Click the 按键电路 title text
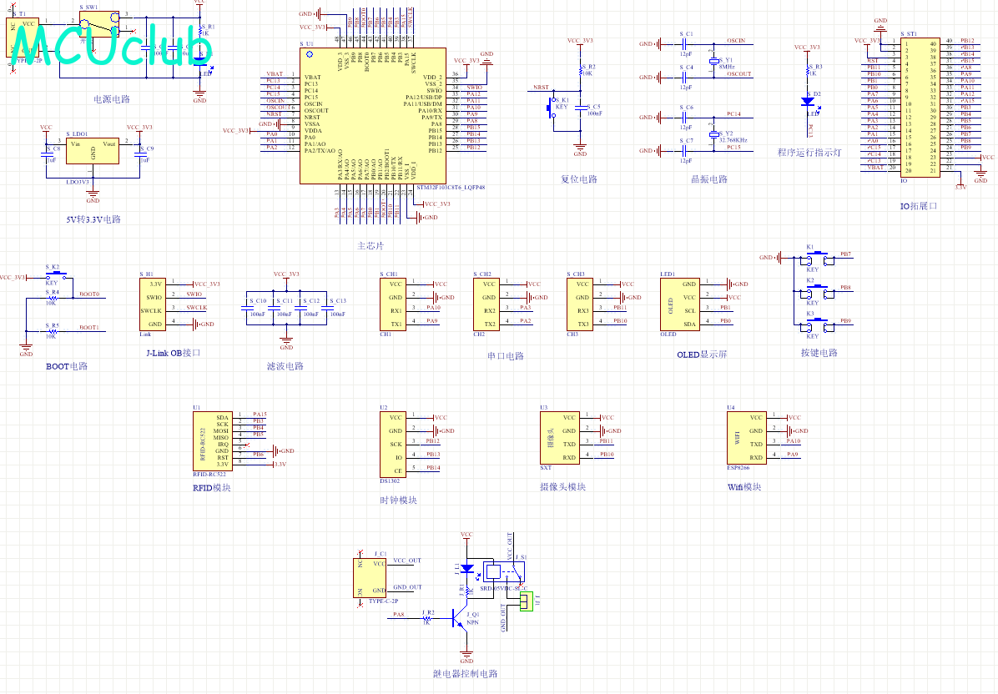The height and width of the screenshot is (694, 998). coord(819,353)
